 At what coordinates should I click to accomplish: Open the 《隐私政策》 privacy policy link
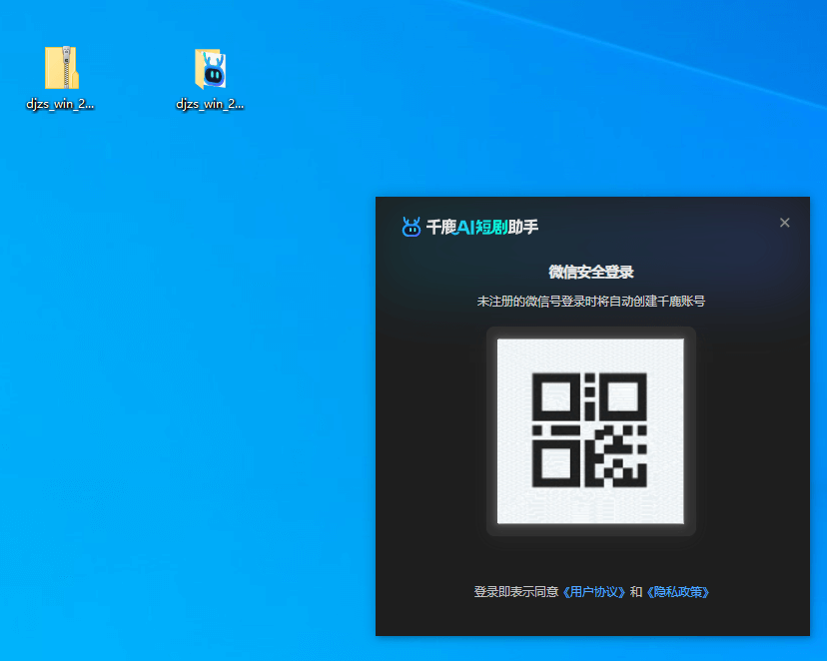678,592
